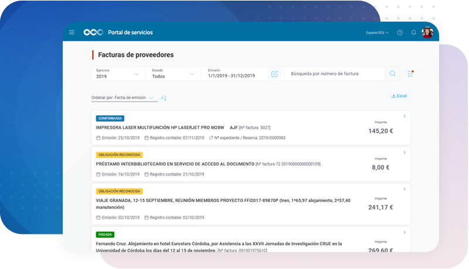Click the Nº expediente / Reserva 2019/0000983 tag
469x269 pixels.
(247, 138)
